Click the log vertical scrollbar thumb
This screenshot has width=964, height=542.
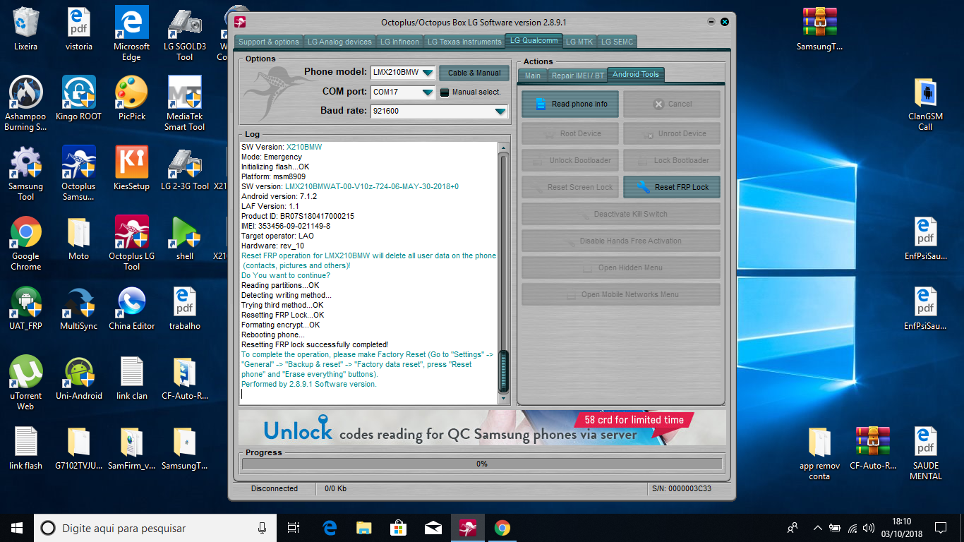pyautogui.click(x=503, y=371)
